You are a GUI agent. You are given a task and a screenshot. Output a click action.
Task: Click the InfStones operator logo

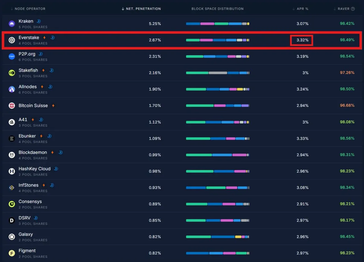pyautogui.click(x=12, y=188)
